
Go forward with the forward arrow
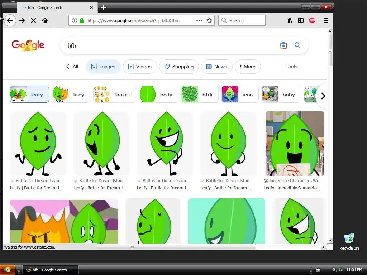[x=22, y=20]
